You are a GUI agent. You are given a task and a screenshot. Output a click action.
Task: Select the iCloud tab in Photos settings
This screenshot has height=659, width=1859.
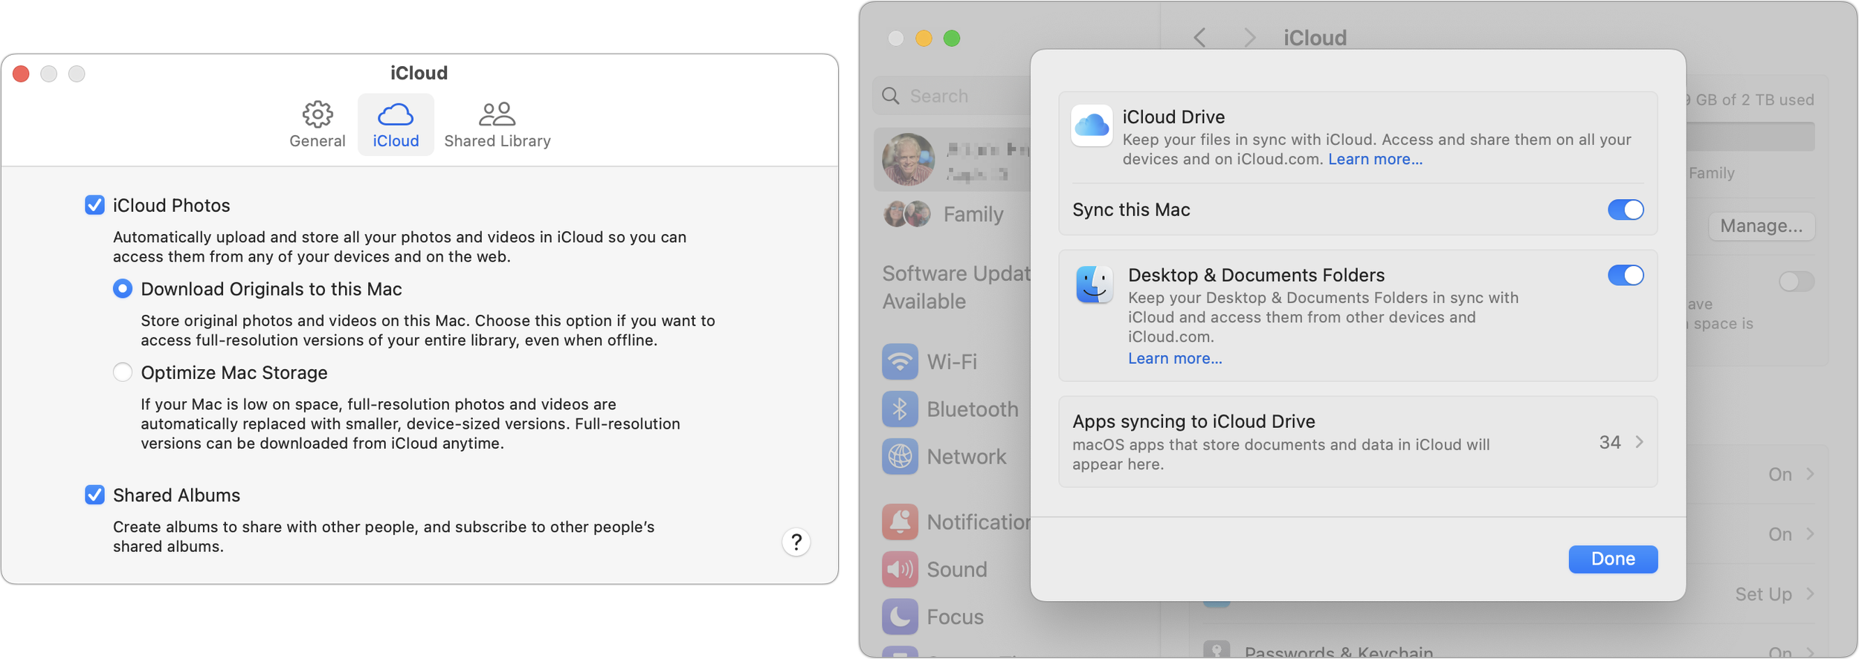click(x=396, y=125)
